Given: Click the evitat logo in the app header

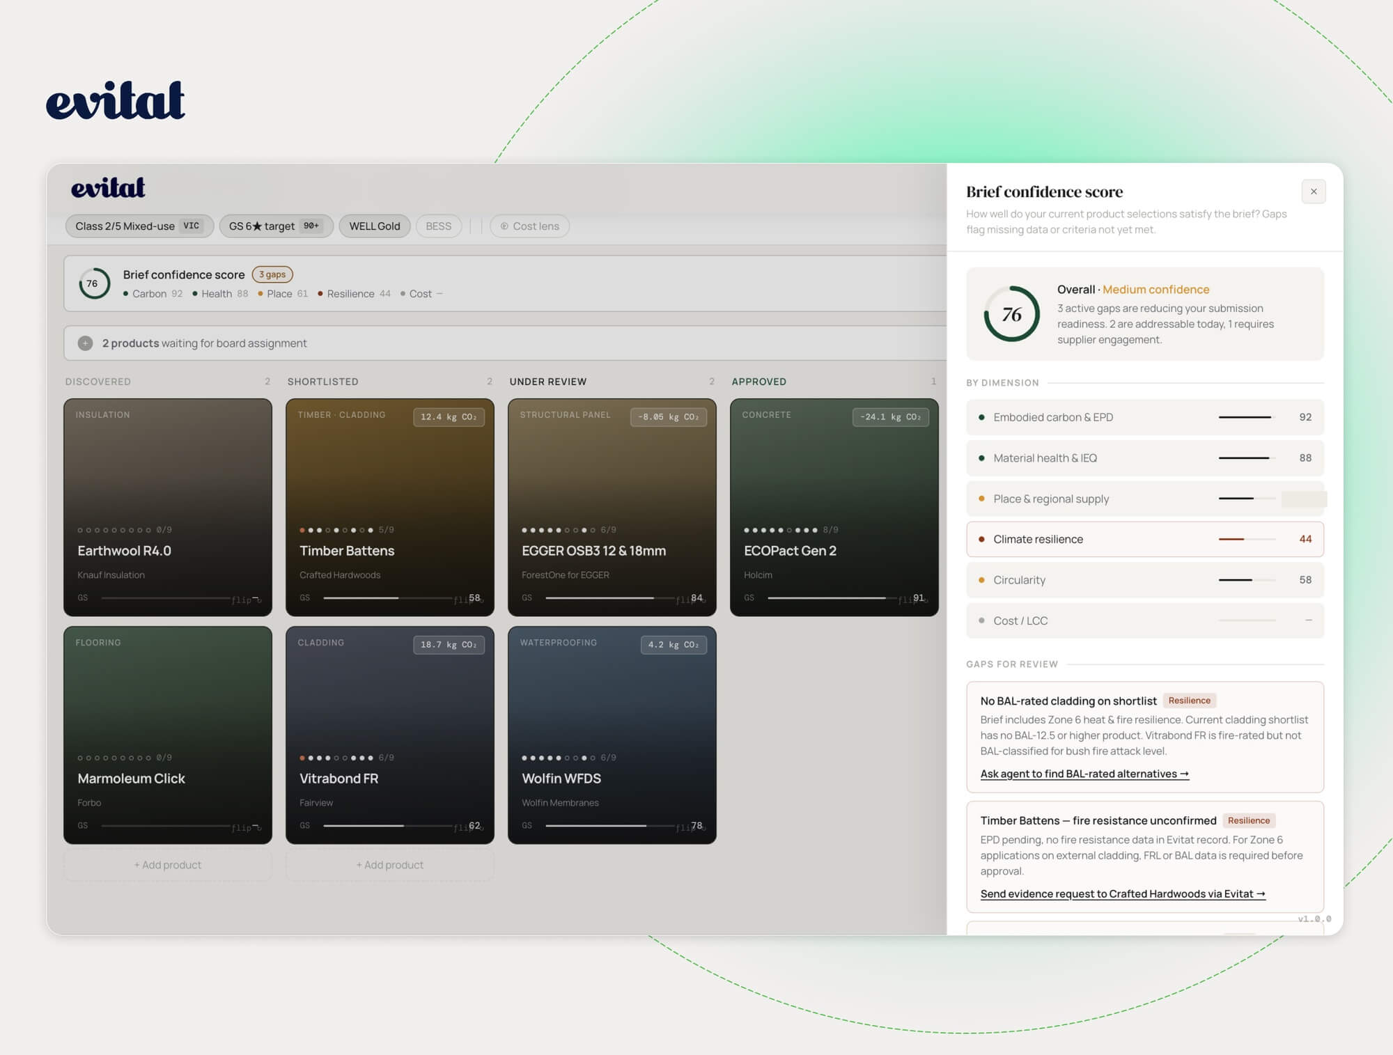Looking at the screenshot, I should pyautogui.click(x=108, y=187).
